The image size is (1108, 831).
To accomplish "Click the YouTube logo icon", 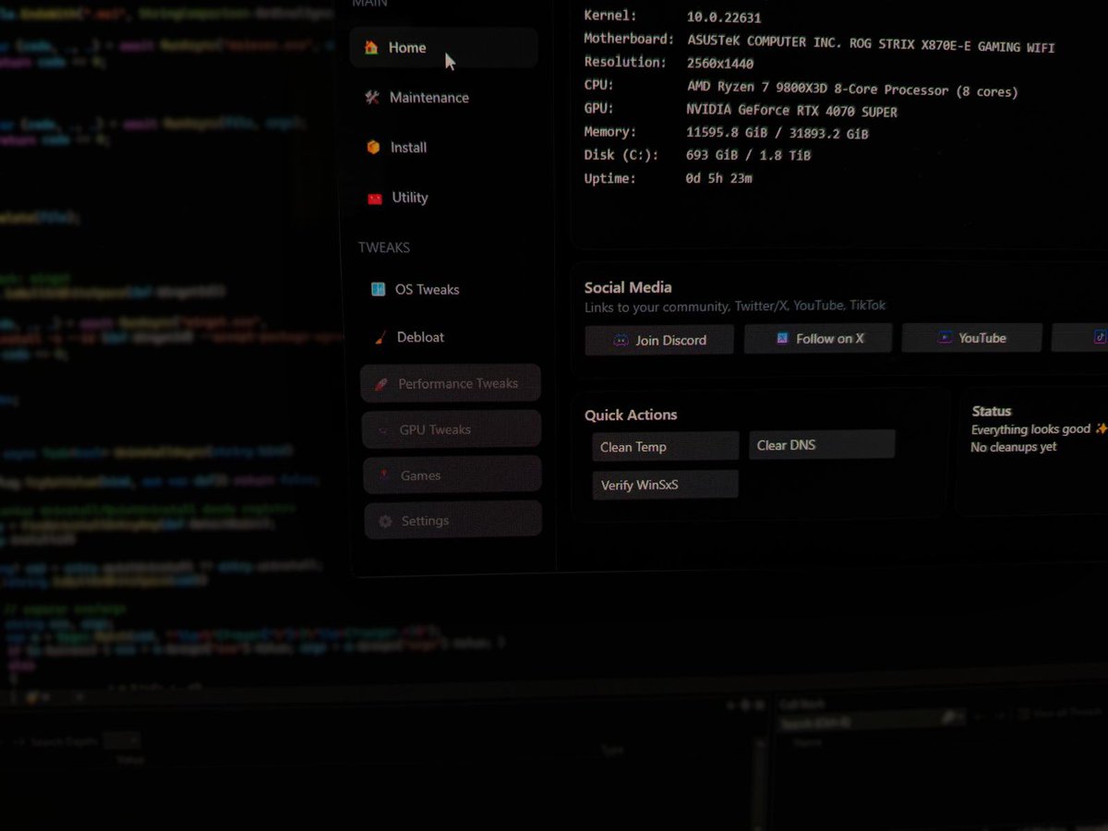I will coord(945,338).
